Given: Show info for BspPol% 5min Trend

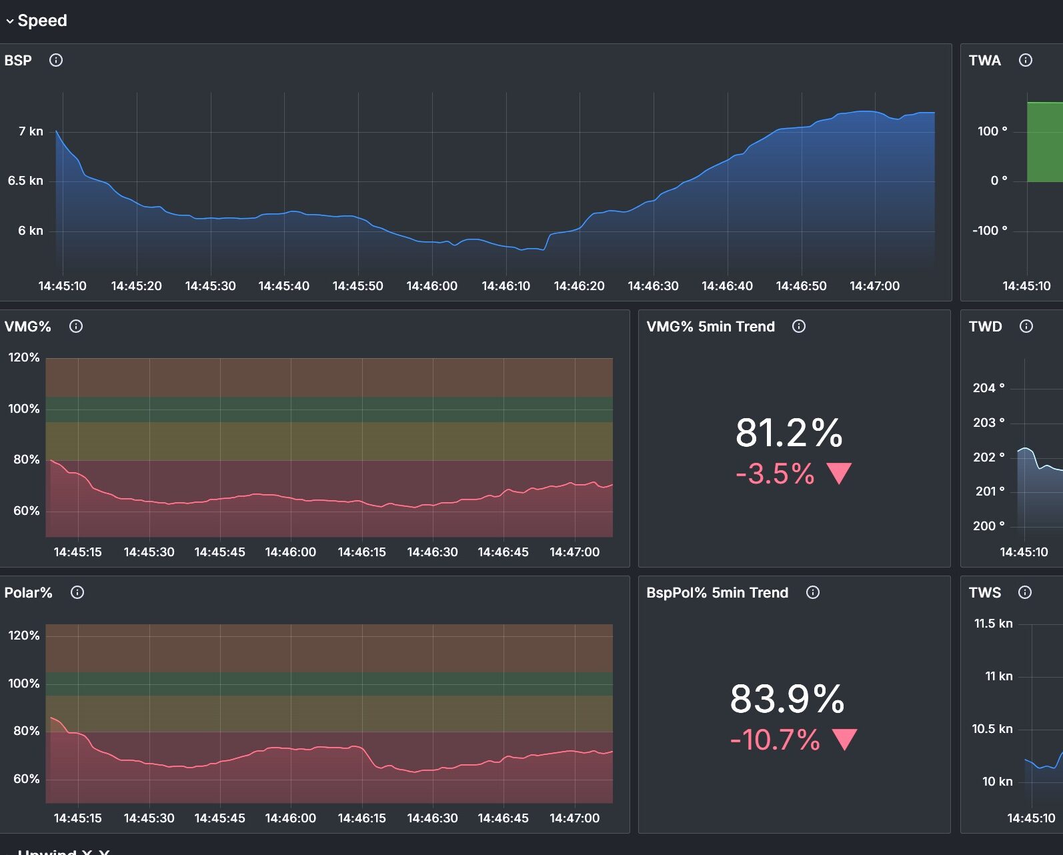Looking at the screenshot, I should [813, 592].
